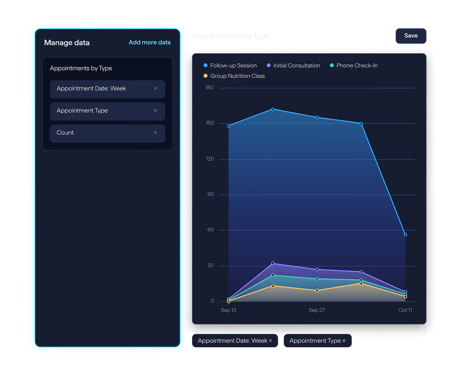Click the 120 y-axis value

click(x=210, y=159)
